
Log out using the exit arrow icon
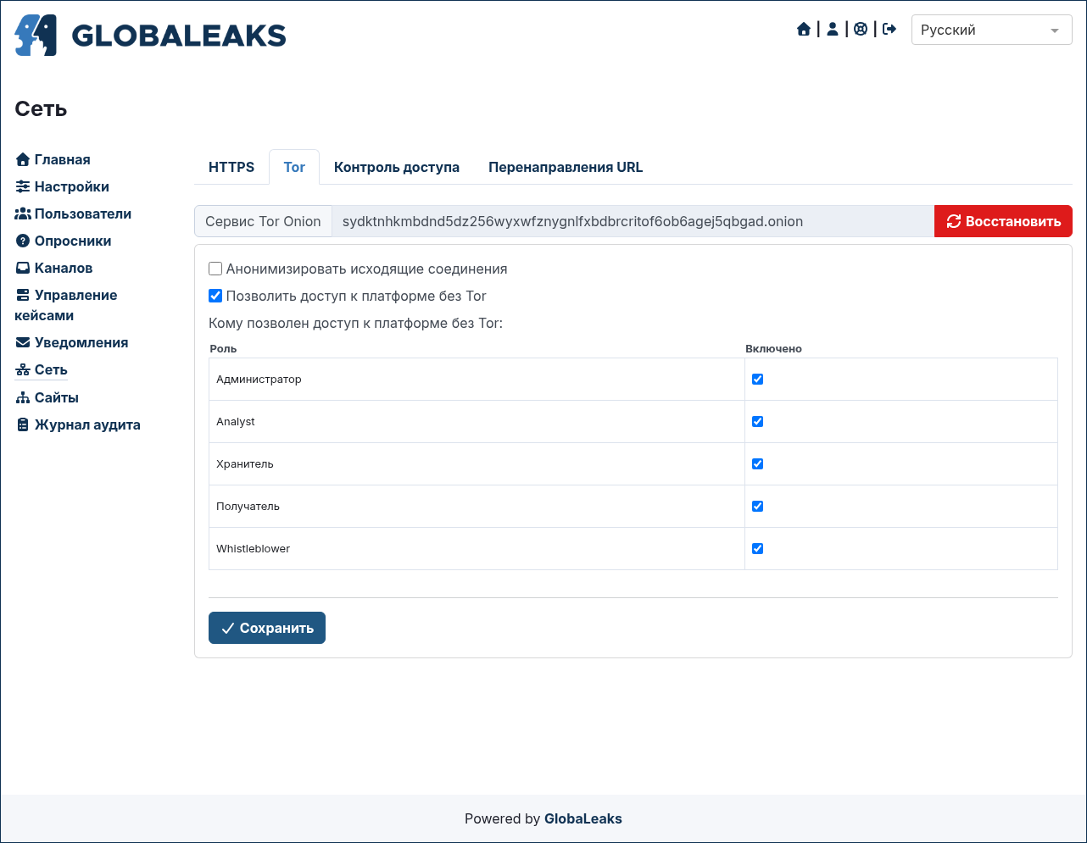coord(889,30)
